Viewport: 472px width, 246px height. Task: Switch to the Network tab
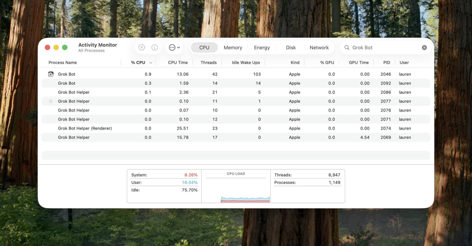point(319,47)
